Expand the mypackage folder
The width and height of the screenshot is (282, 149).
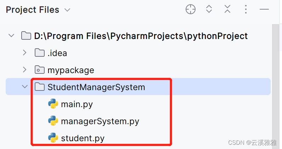(24, 70)
